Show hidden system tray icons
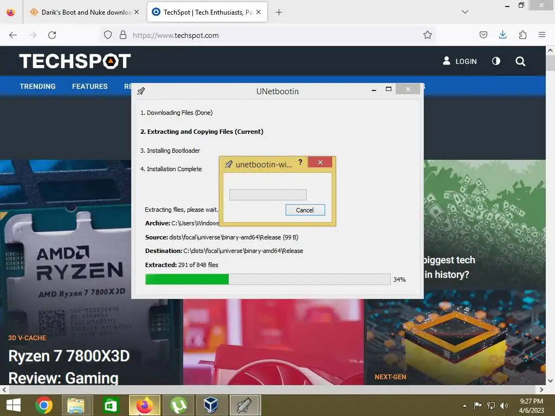Image resolution: width=555 pixels, height=416 pixels. (x=464, y=406)
